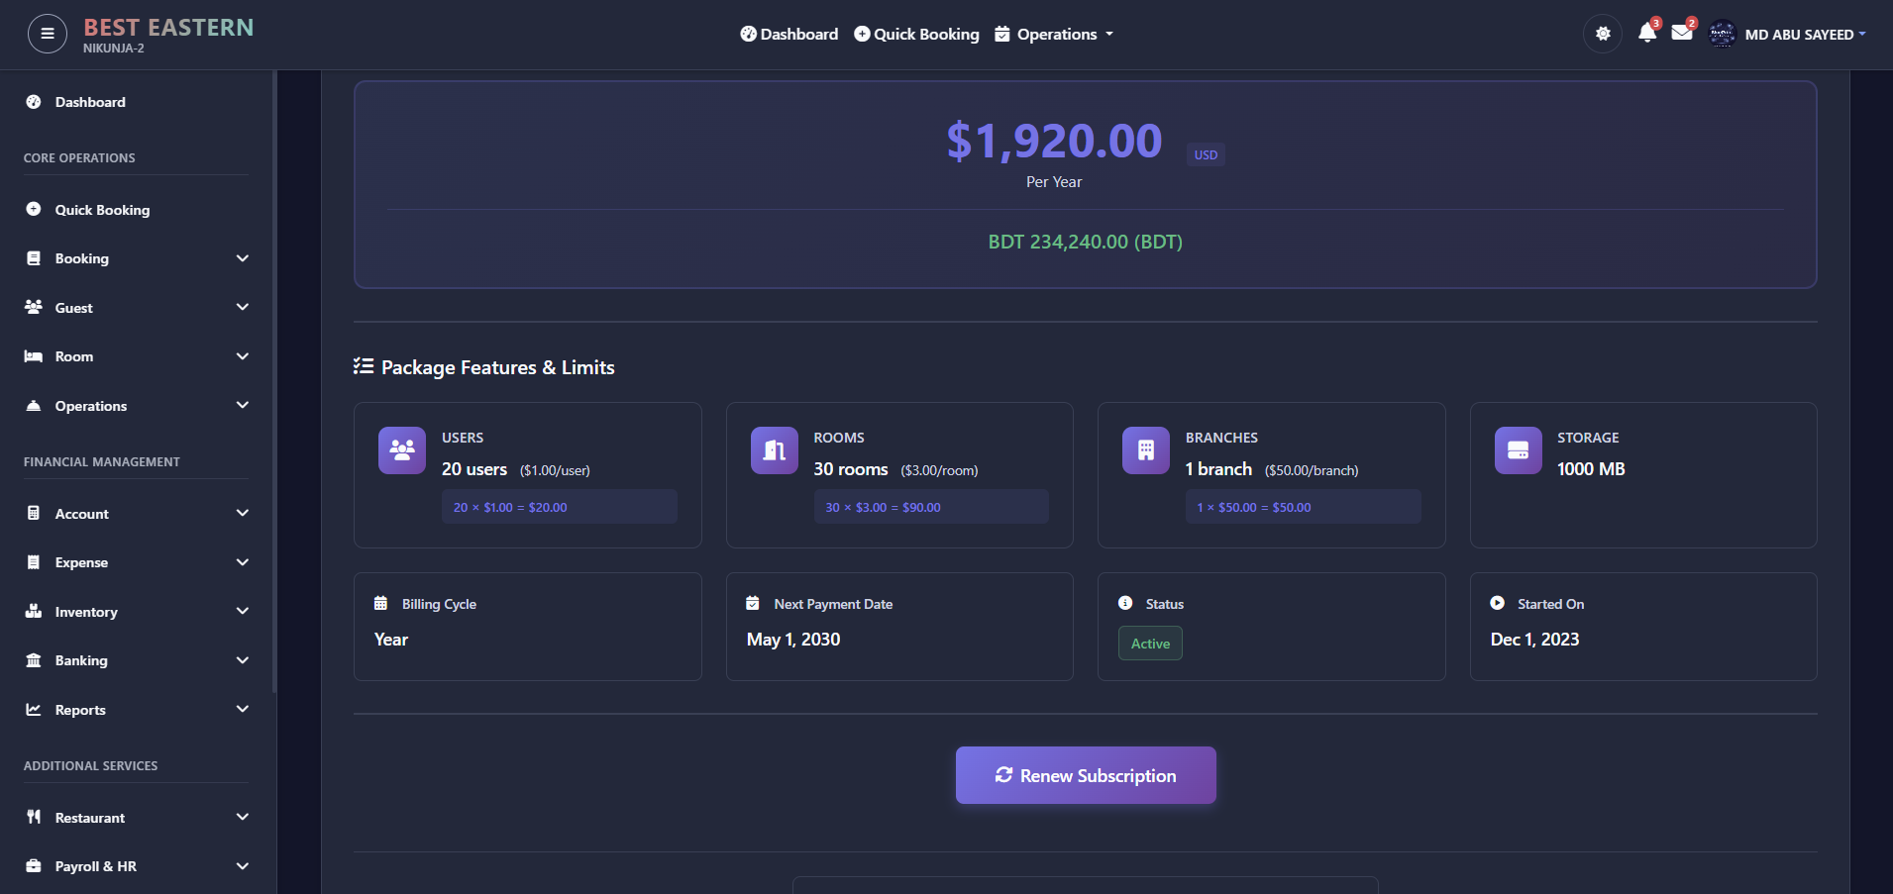Click the Users package feature icon
The height and width of the screenshot is (894, 1893).
click(x=401, y=450)
